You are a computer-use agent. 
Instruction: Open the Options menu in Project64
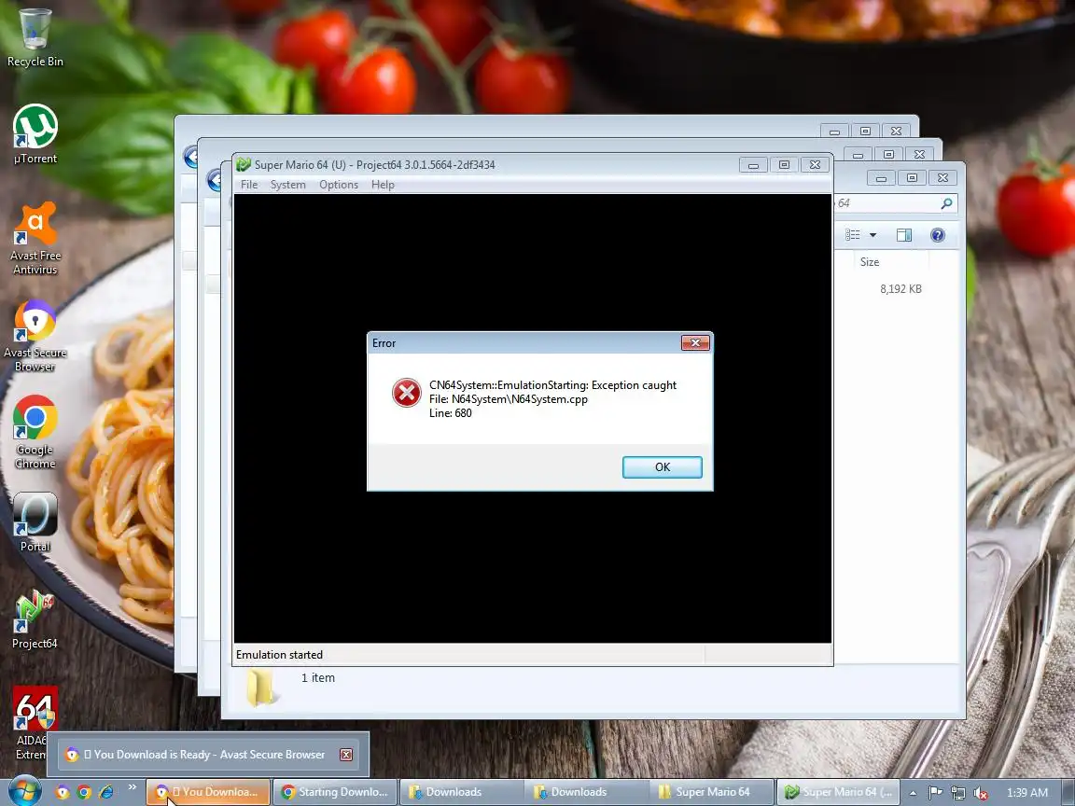(339, 185)
